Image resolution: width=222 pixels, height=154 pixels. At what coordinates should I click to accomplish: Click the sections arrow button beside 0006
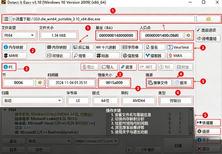tap(40, 83)
